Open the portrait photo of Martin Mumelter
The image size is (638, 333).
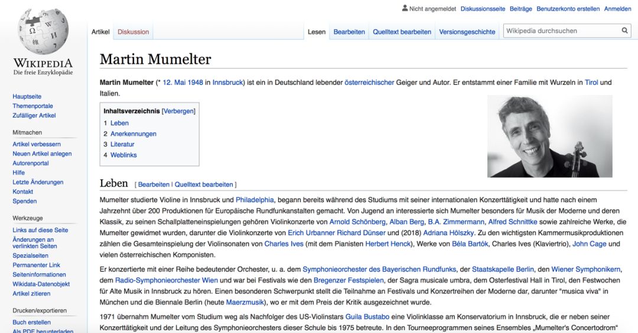[550, 136]
